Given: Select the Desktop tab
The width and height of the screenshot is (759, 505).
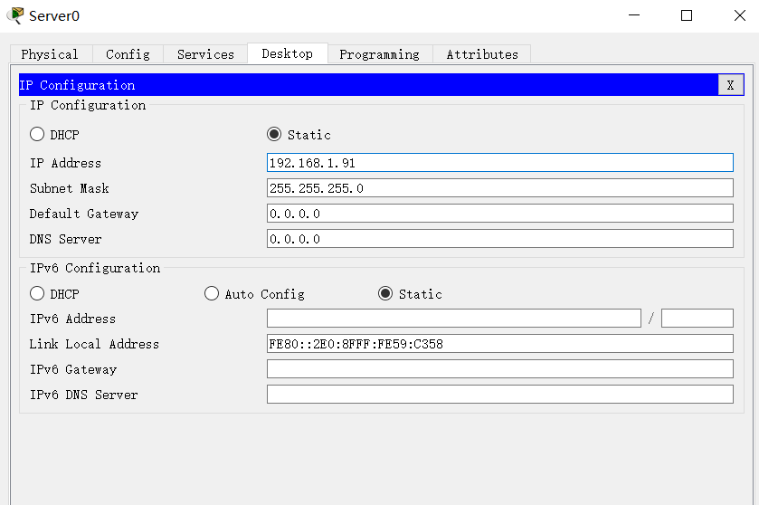Looking at the screenshot, I should click(x=288, y=53).
